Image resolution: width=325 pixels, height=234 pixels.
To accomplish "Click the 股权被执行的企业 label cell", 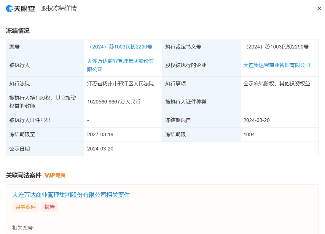I will coord(201,65).
